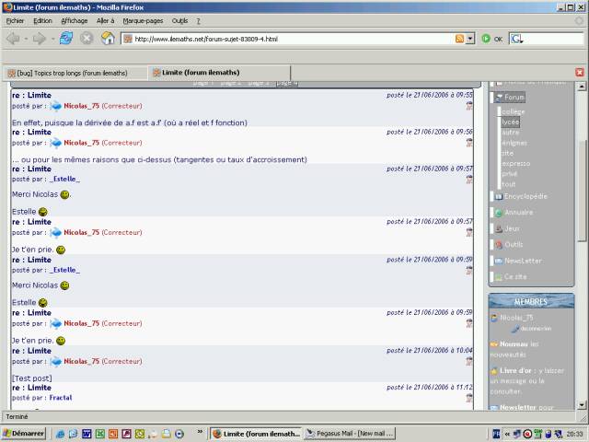This screenshot has height=442, width=589.
Task: Click the RSS feed icon in address bar
Action: (x=459, y=39)
